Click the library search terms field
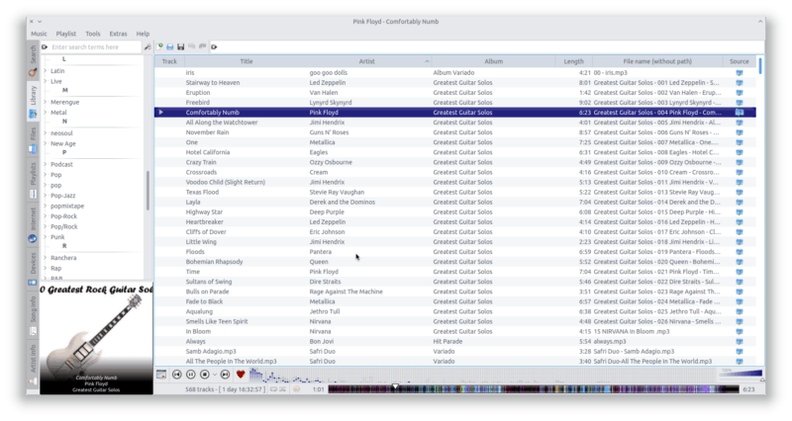The image size is (792, 421). pyautogui.click(x=94, y=46)
